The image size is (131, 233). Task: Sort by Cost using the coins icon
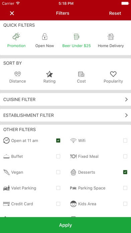(x=81, y=74)
